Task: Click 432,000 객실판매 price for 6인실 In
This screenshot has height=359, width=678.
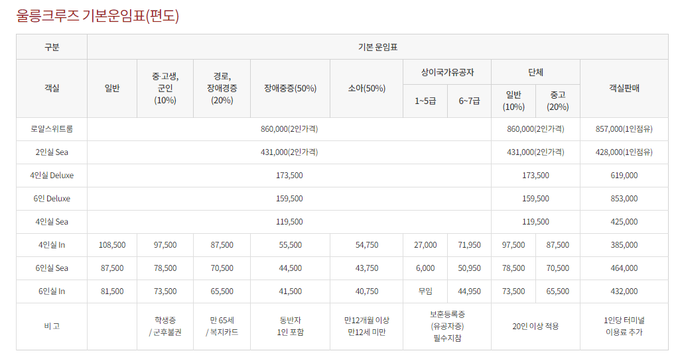Action: pyautogui.click(x=624, y=291)
